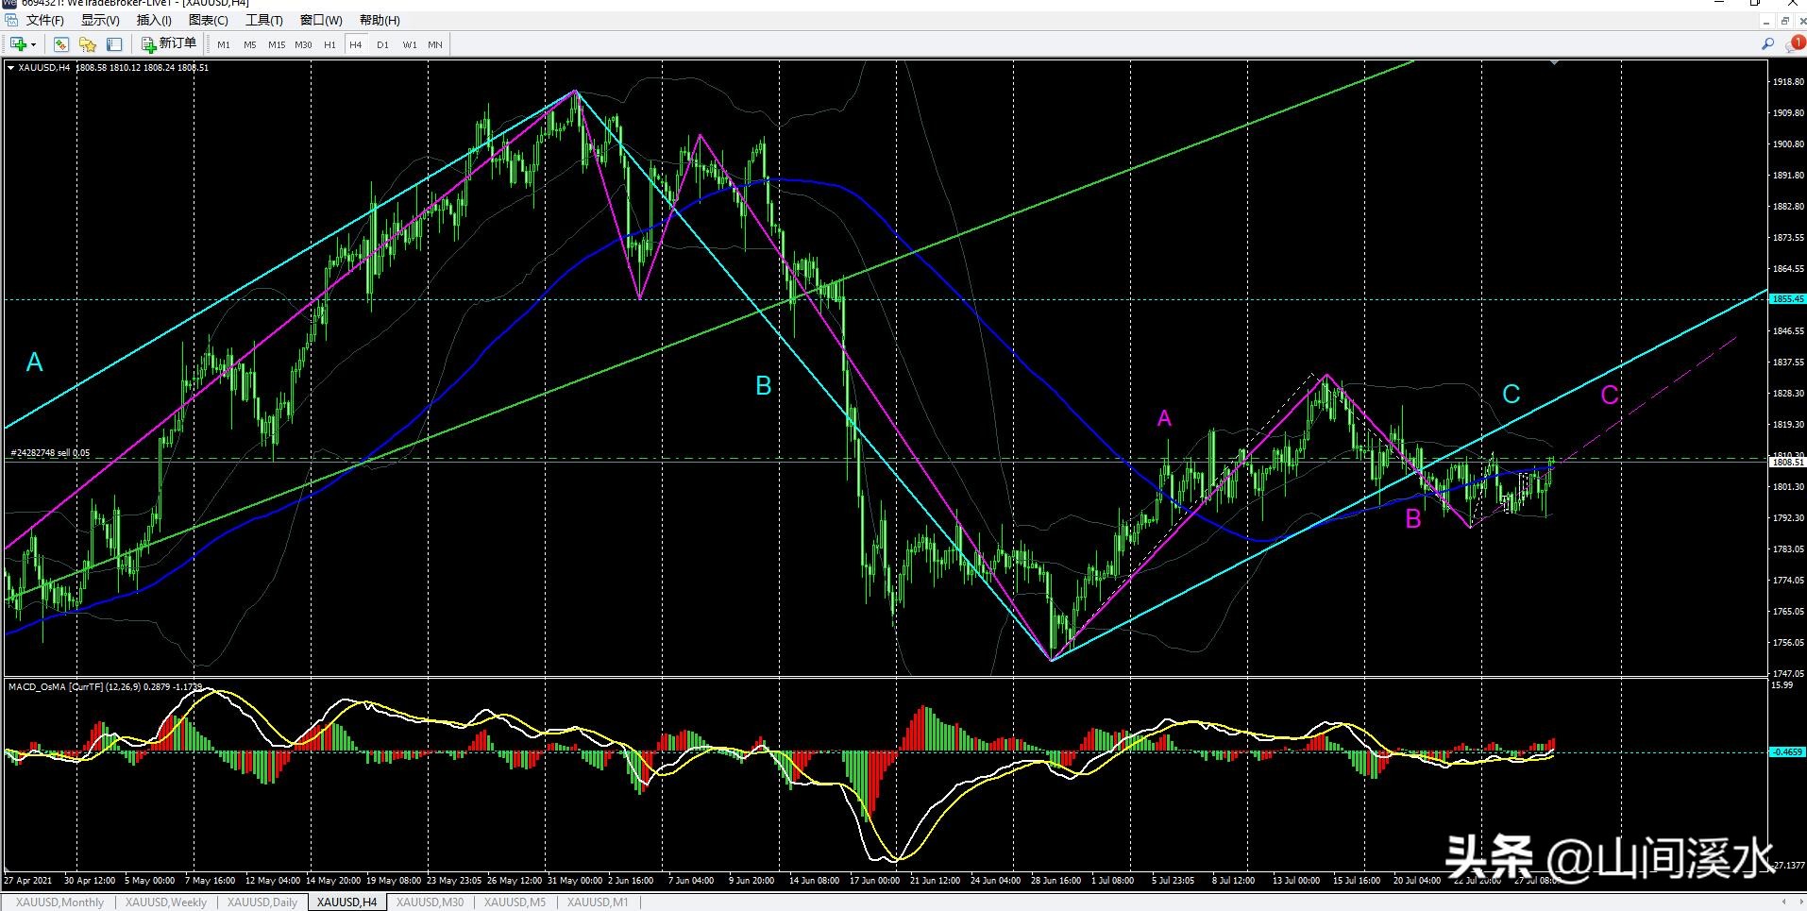Open the 窗口(W) menu
This screenshot has height=911, width=1807.
pyautogui.click(x=321, y=20)
